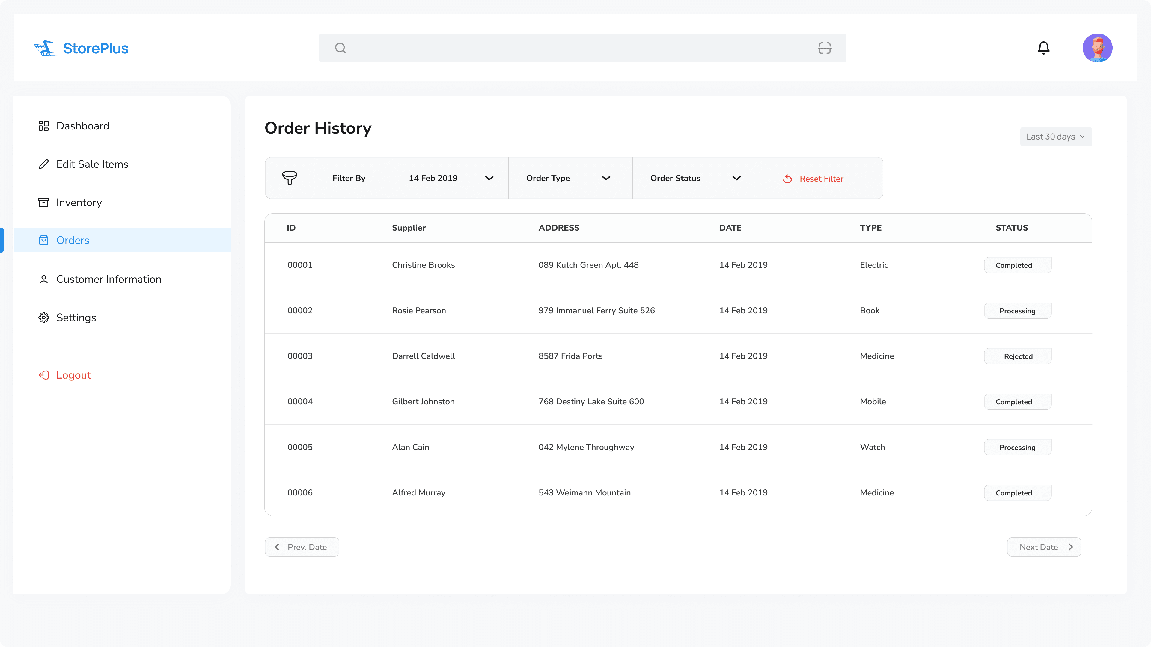Click the Dashboard grid icon

pyautogui.click(x=43, y=126)
